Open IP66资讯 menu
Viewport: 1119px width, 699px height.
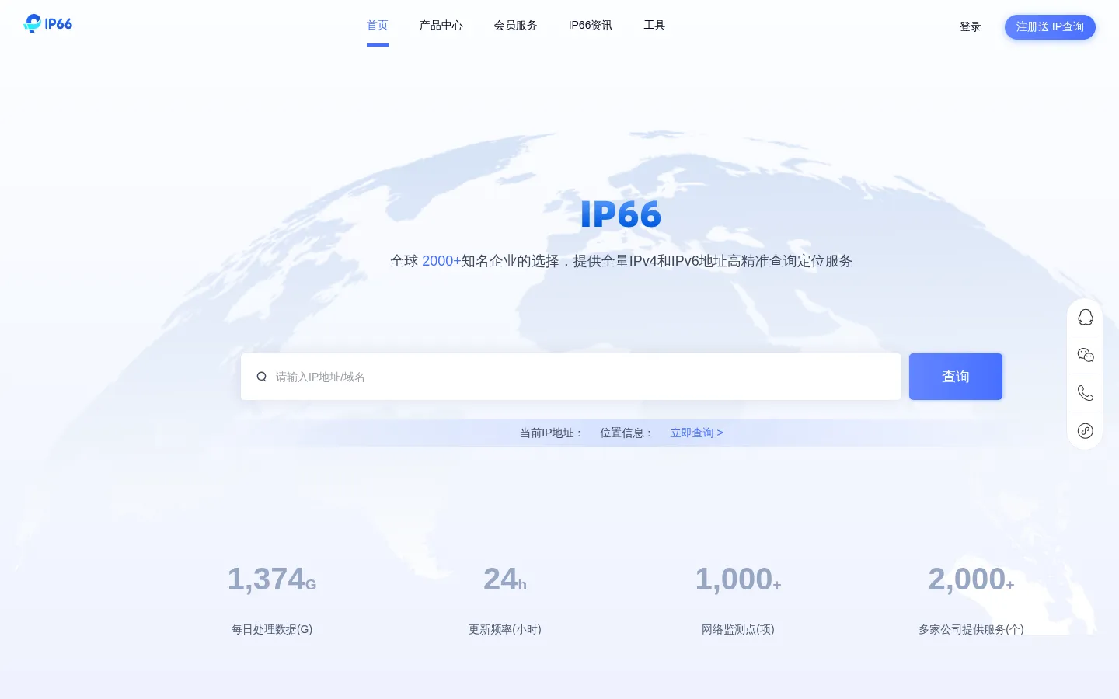tap(591, 26)
